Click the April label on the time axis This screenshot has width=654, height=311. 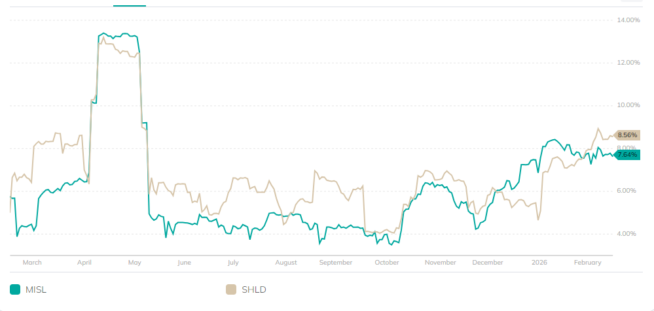click(84, 263)
